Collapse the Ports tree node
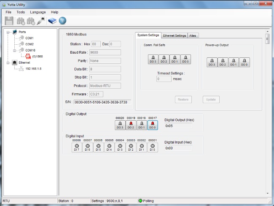This screenshot has width=274, height=206. (8, 32)
